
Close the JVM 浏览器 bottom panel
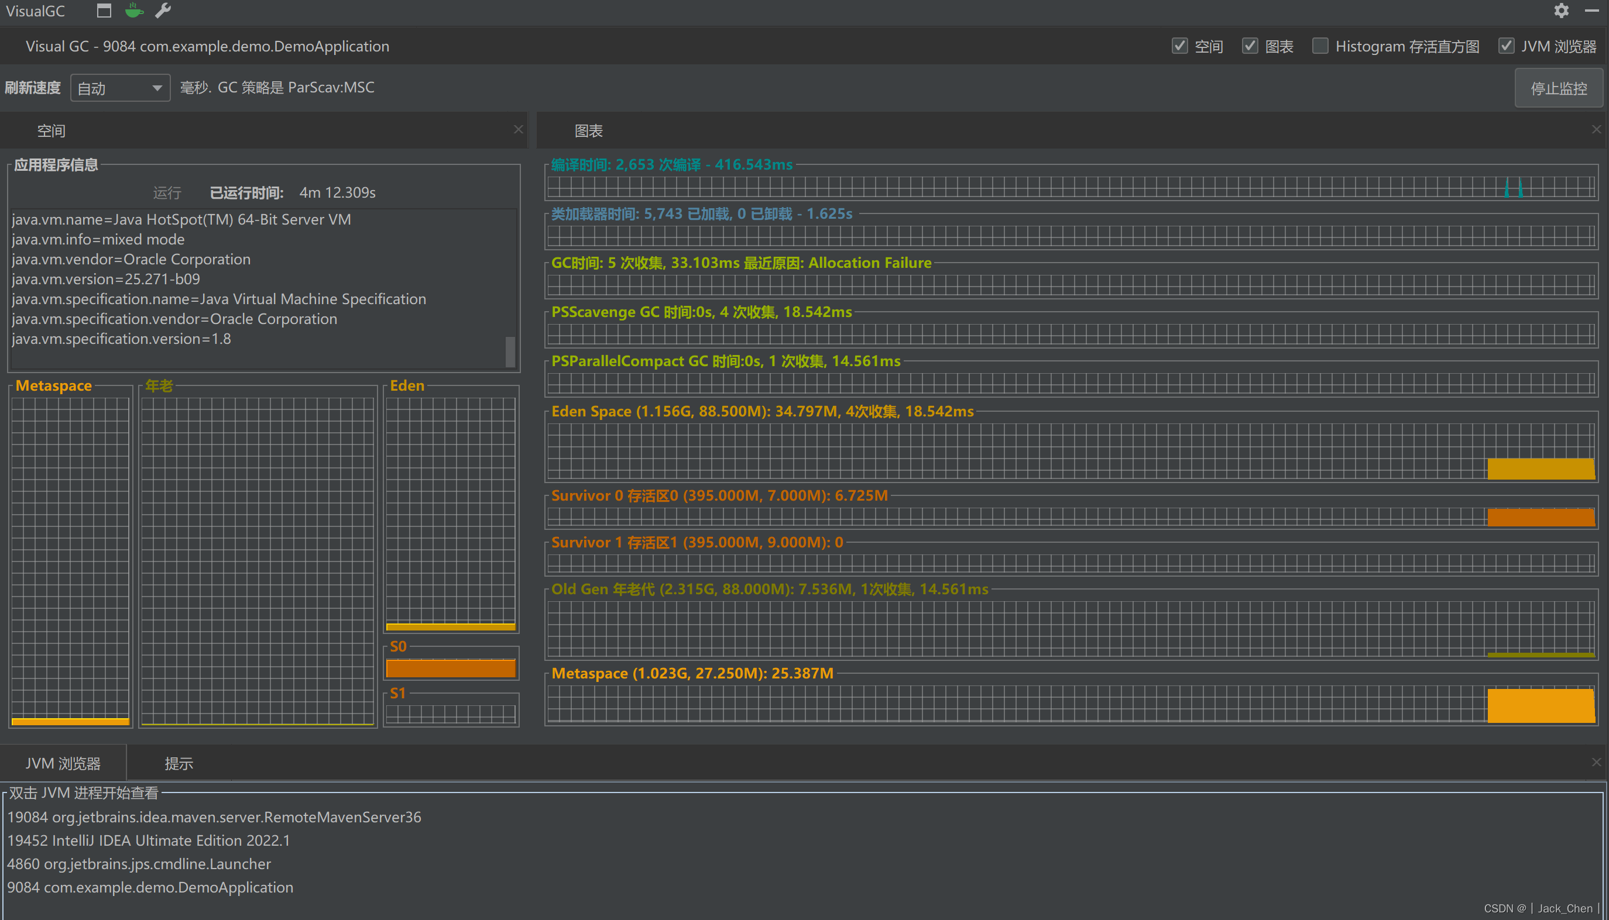click(1596, 762)
